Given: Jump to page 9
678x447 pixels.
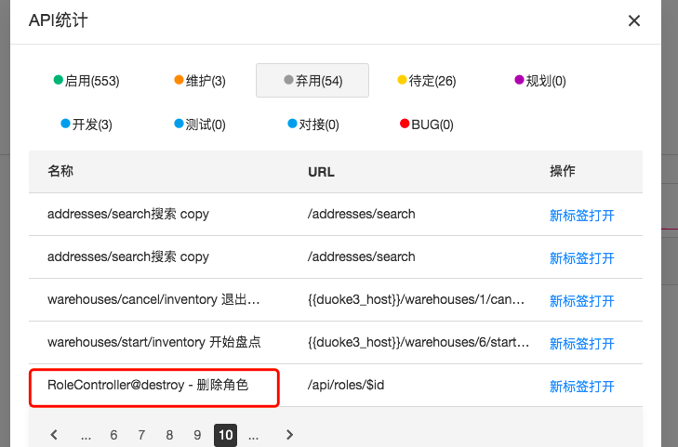Looking at the screenshot, I should (197, 435).
